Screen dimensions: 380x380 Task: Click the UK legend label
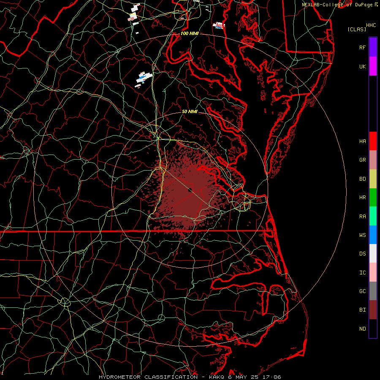coord(362,67)
